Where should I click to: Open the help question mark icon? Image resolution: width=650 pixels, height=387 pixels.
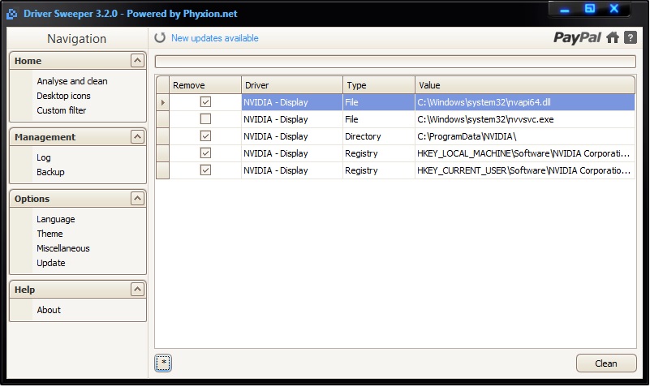point(630,37)
